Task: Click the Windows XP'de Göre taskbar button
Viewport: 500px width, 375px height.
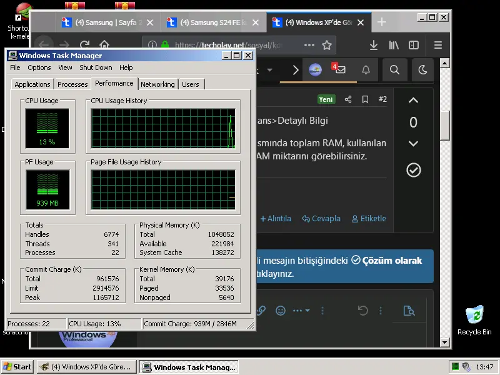Action: click(x=86, y=367)
